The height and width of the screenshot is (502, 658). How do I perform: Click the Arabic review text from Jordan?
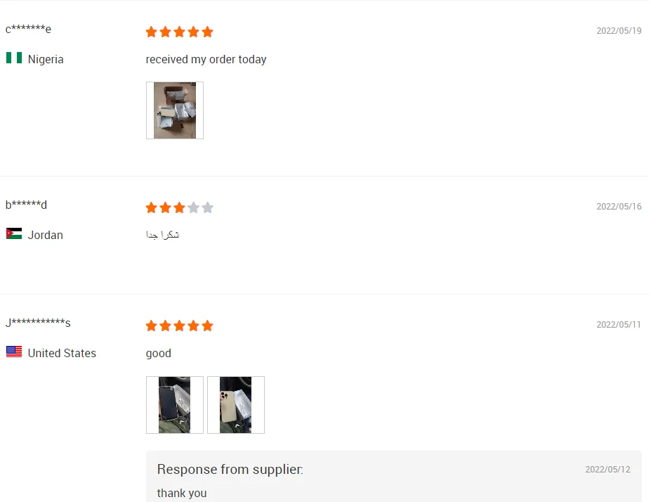coord(163,235)
